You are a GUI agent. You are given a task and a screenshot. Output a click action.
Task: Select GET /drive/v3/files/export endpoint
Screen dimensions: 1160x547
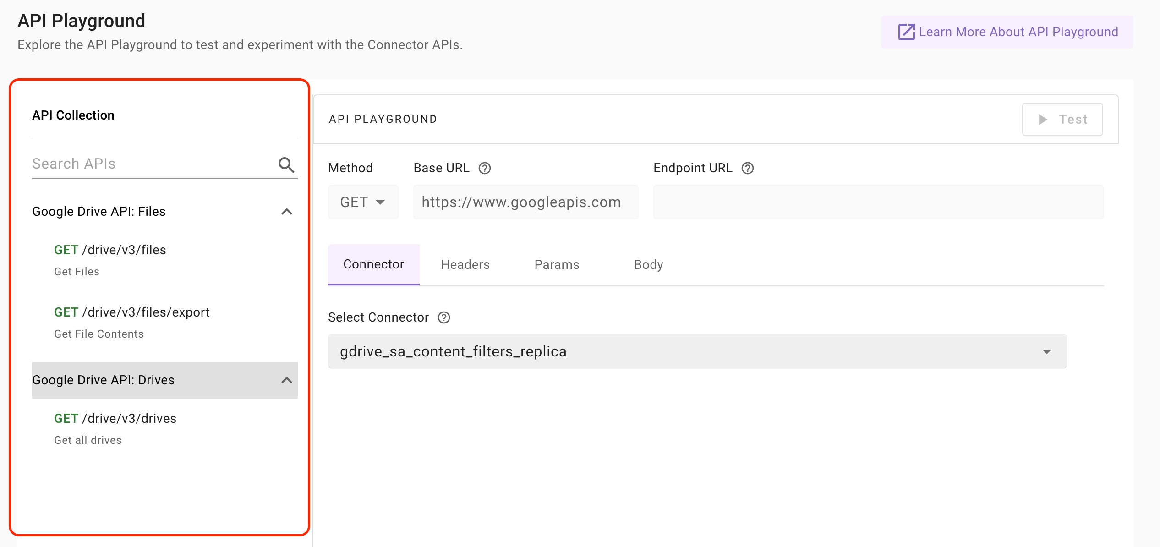pyautogui.click(x=131, y=312)
